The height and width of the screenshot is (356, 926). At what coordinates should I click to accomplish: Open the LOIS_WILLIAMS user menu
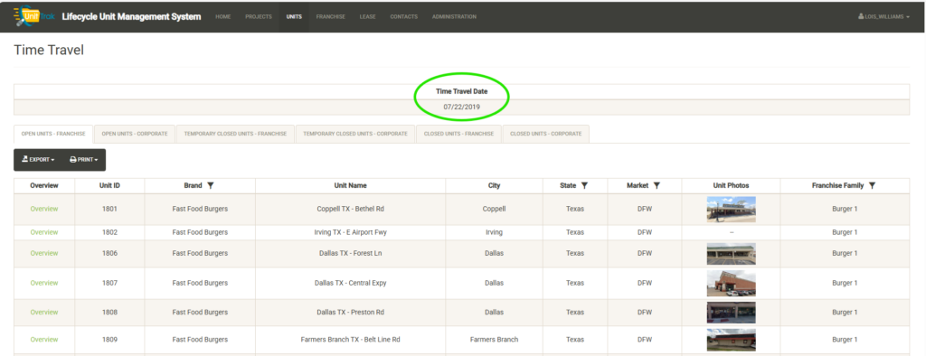883,17
